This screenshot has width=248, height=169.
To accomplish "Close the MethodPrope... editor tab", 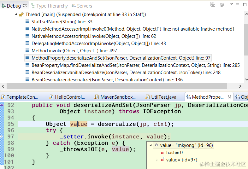I will point(229,97).
